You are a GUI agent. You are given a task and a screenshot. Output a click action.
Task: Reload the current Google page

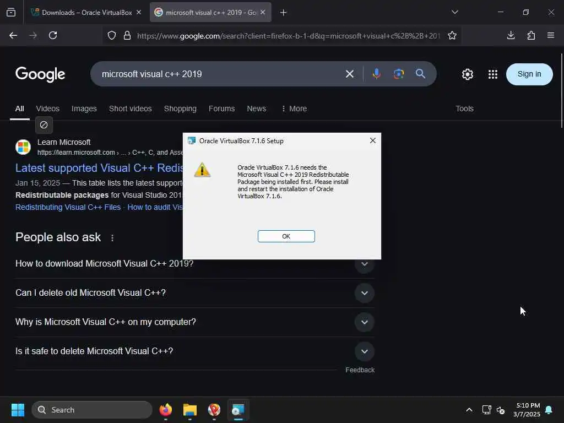(53, 35)
